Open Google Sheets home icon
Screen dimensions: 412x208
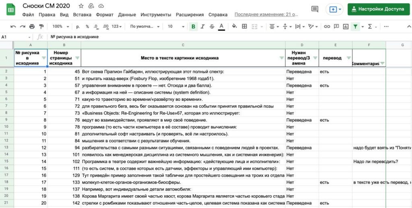pyautogui.click(x=11, y=10)
